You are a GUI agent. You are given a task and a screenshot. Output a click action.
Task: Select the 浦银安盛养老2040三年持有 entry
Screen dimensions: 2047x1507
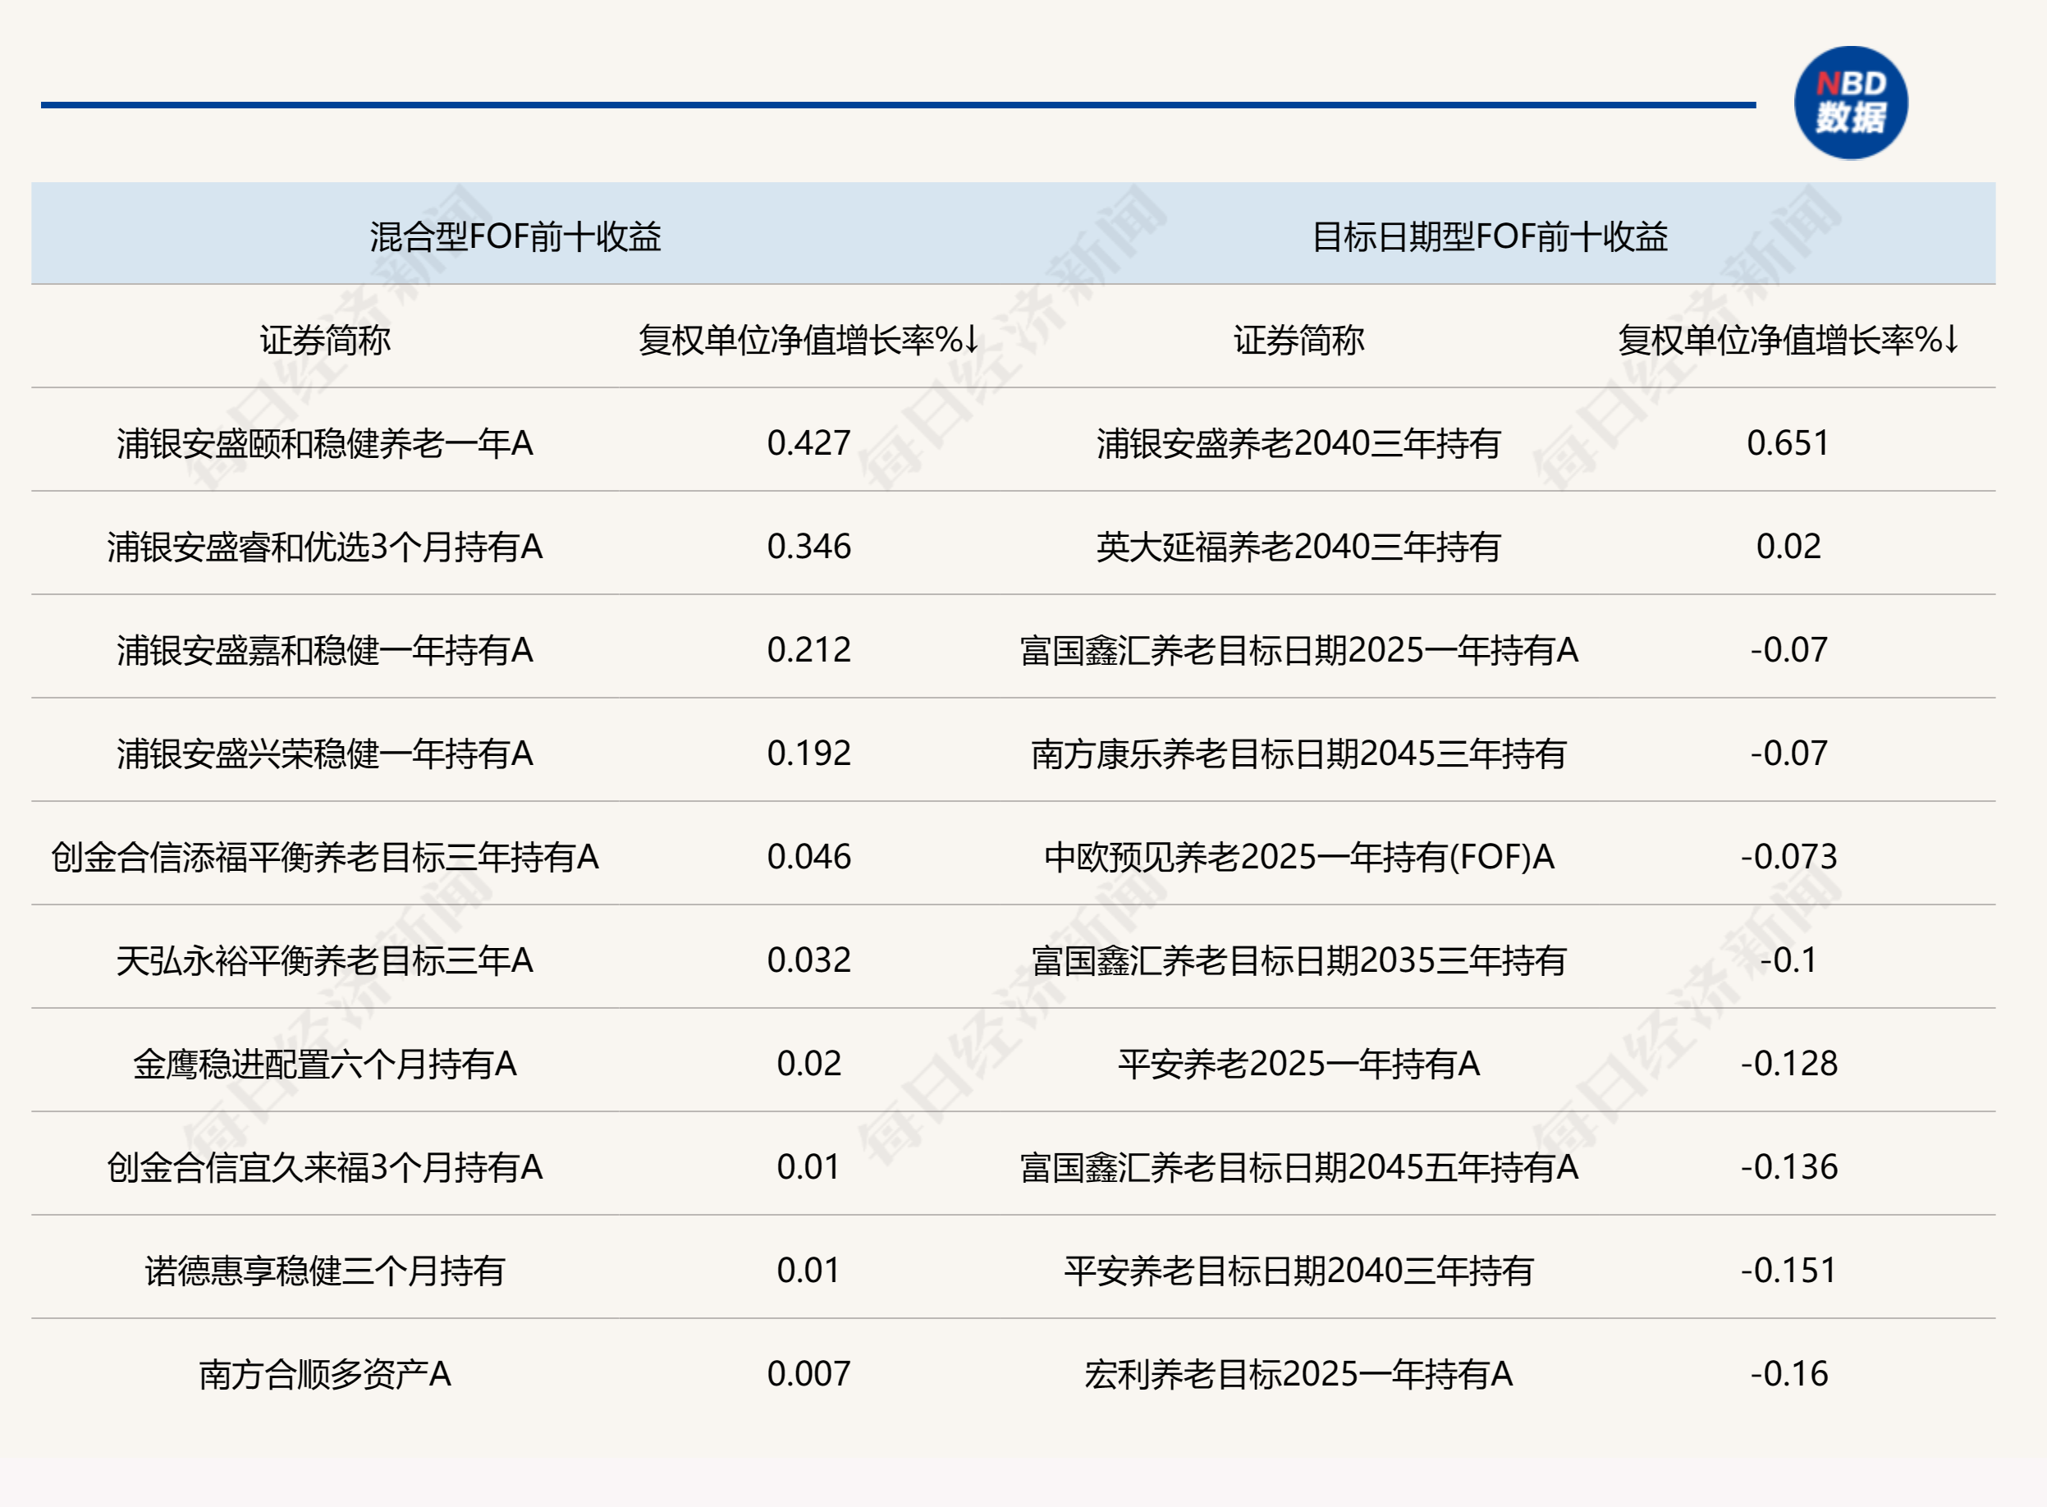pos(1299,443)
